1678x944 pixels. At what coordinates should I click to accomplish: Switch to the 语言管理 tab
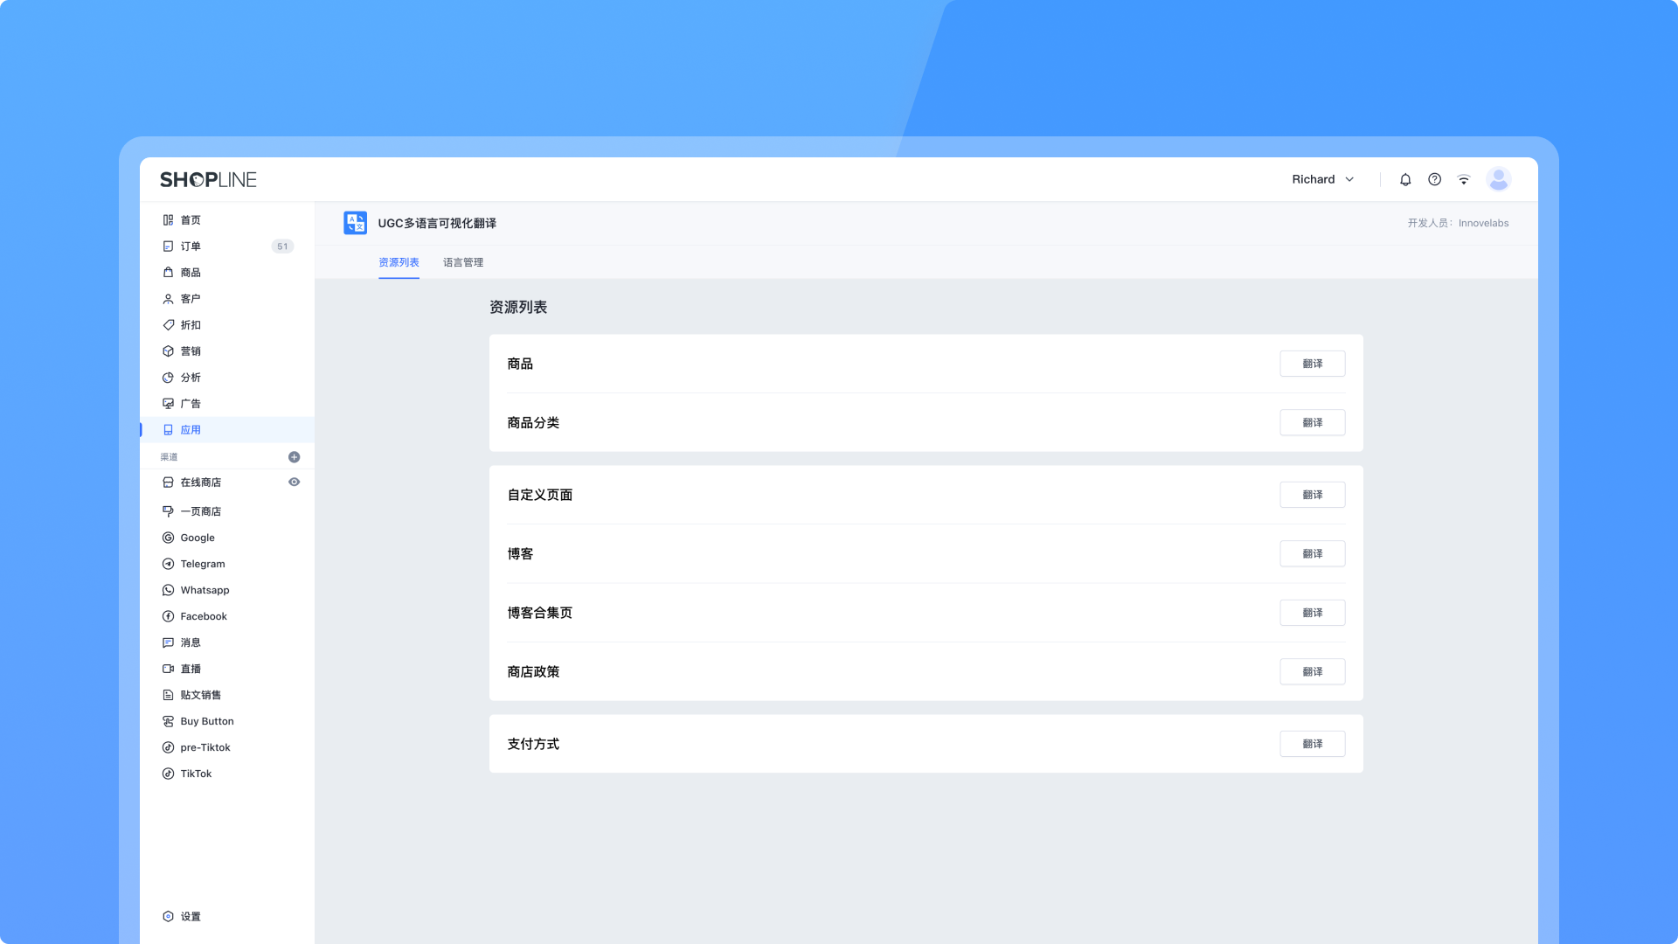462,262
